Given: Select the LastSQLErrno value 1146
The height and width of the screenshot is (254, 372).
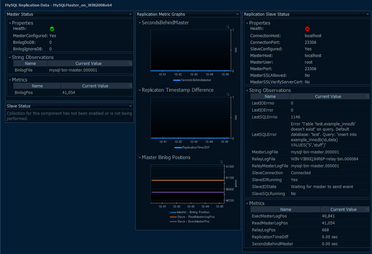Looking at the screenshot, I should pyautogui.click(x=295, y=117).
